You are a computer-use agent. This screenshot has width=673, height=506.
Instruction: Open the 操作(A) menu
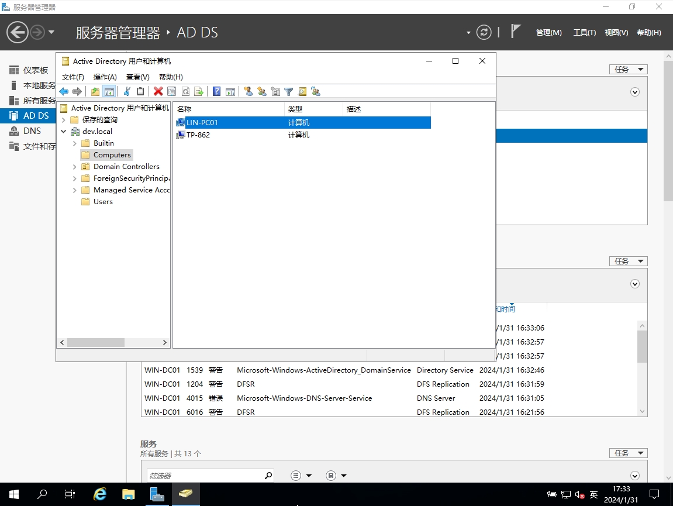click(x=105, y=77)
